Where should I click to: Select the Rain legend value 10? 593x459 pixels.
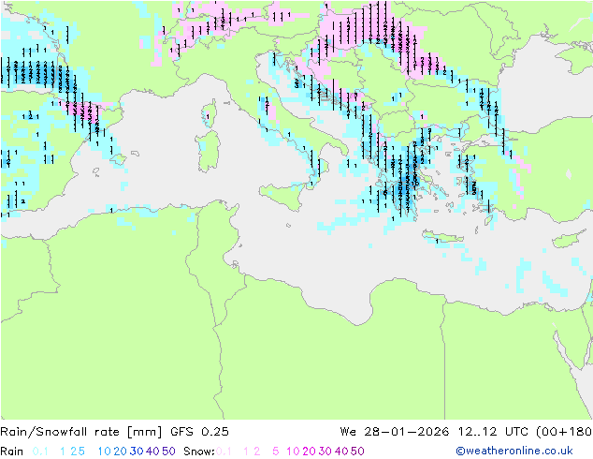105,452
